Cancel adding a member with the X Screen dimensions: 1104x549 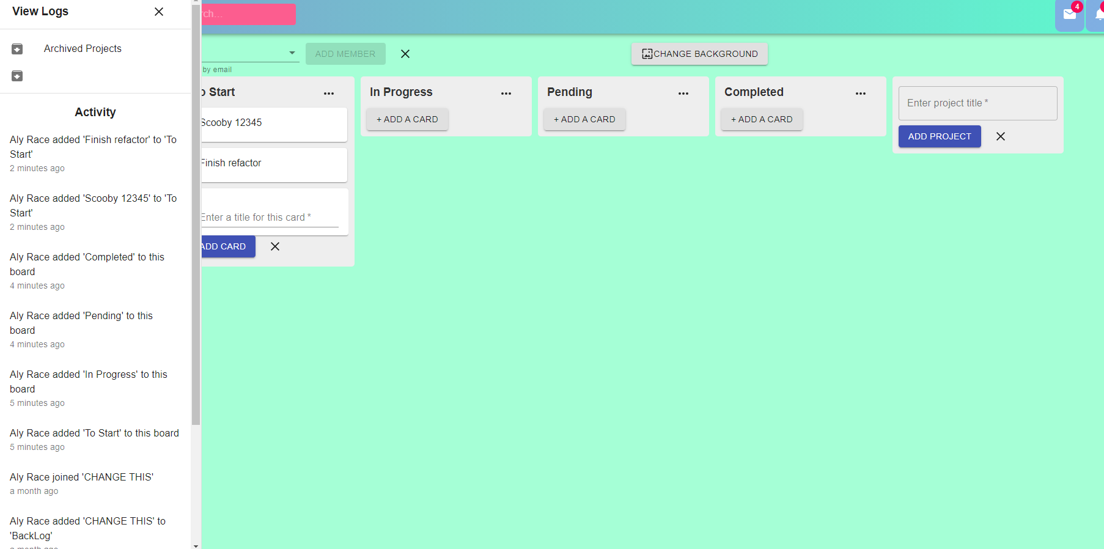pyautogui.click(x=405, y=54)
